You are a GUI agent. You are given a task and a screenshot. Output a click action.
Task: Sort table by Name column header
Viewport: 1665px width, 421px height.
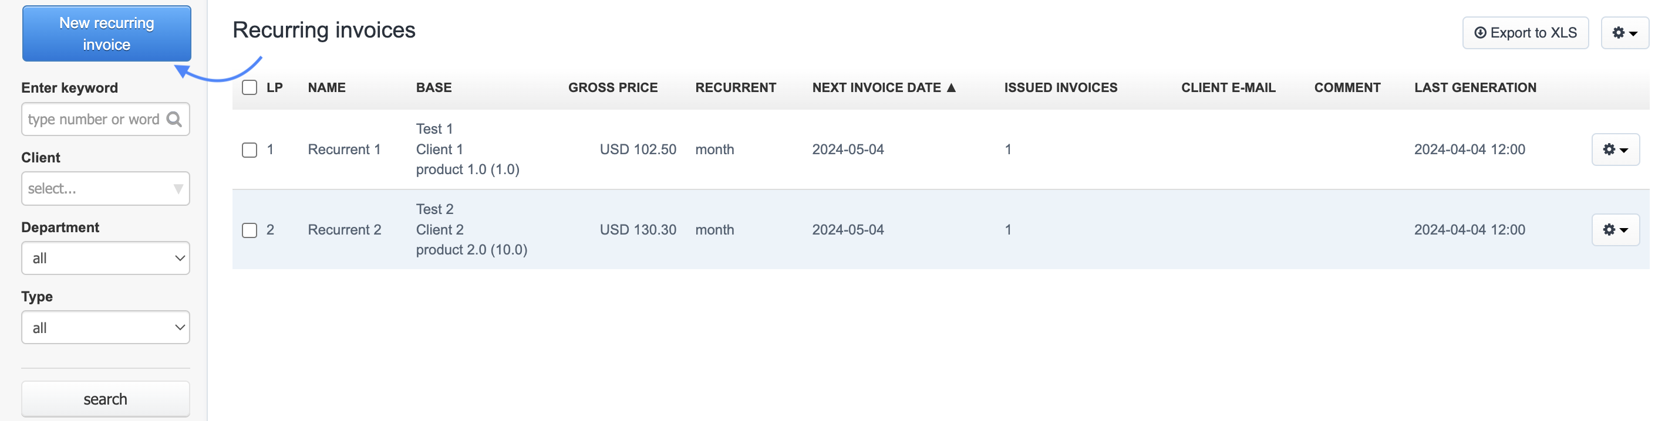(x=326, y=88)
